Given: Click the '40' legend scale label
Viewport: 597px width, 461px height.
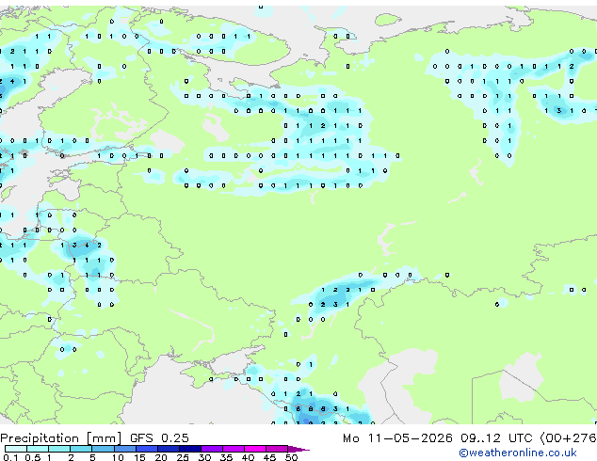Looking at the screenshot, I should point(249,457).
